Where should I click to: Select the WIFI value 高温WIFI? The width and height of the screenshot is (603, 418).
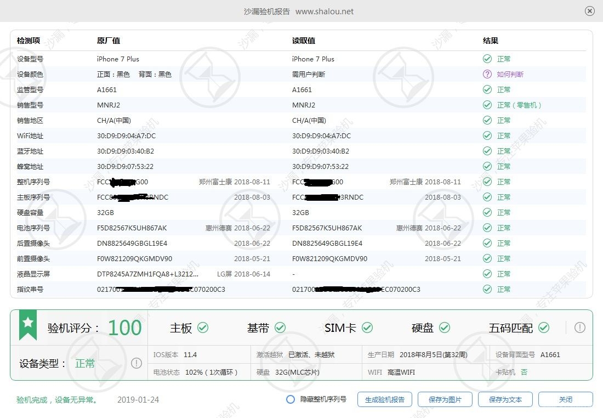401,372
